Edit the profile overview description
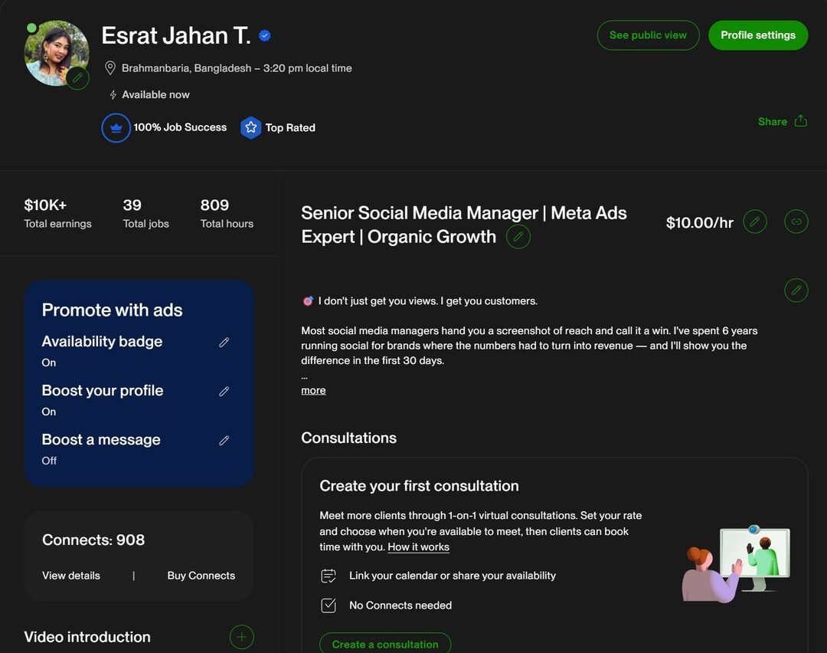827x653 pixels. 796,290
